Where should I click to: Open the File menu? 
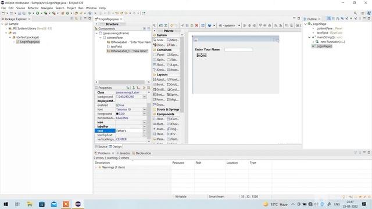coord(3,8)
